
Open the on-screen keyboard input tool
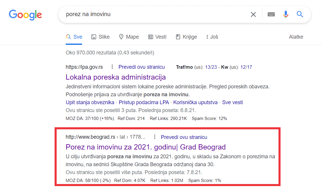271,14
